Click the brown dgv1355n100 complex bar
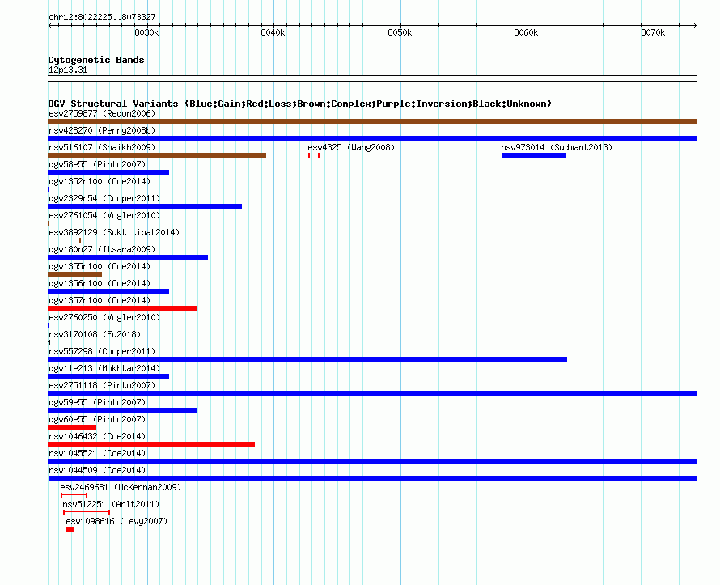720x585 pixels. point(75,274)
